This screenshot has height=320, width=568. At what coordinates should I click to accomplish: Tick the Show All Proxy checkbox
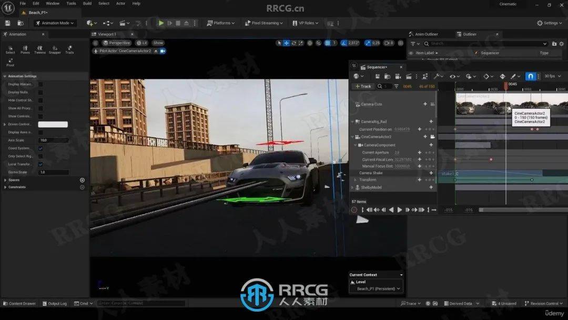(x=40, y=108)
